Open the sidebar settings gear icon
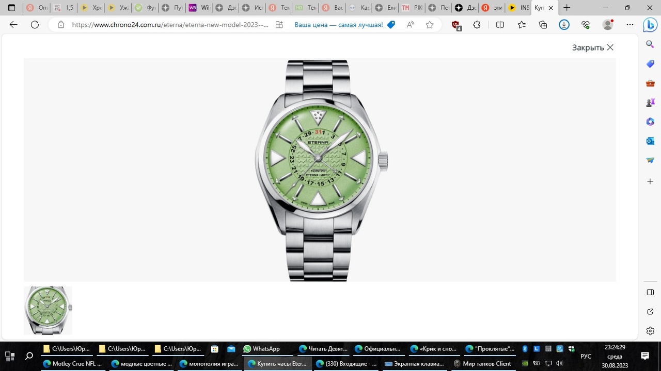 pos(650,331)
